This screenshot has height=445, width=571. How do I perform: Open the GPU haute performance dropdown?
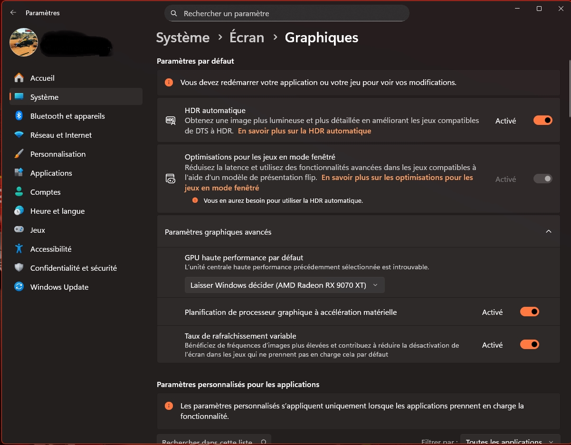pos(285,285)
